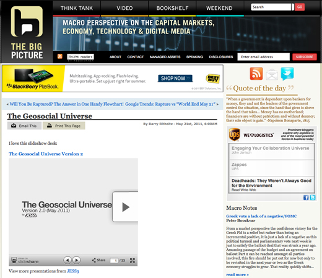Open the THINK TANK navigation tab
Viewport: 322px width, 278px height.
pyautogui.click(x=77, y=8)
